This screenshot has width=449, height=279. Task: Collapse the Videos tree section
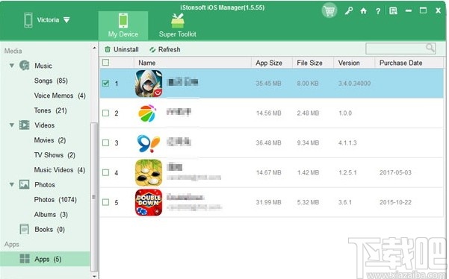click(12, 125)
